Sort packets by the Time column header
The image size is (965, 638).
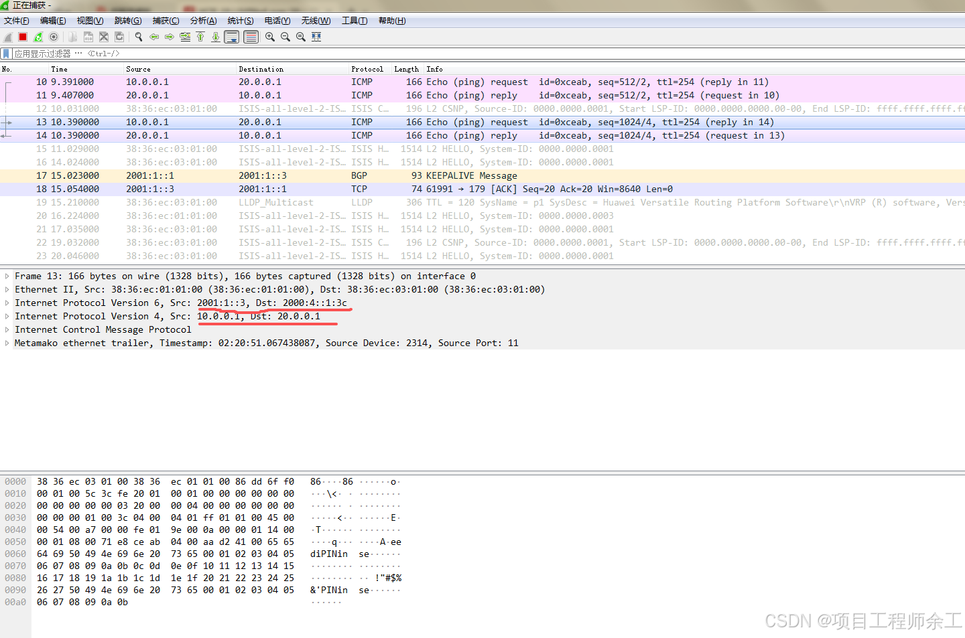pyautogui.click(x=86, y=69)
